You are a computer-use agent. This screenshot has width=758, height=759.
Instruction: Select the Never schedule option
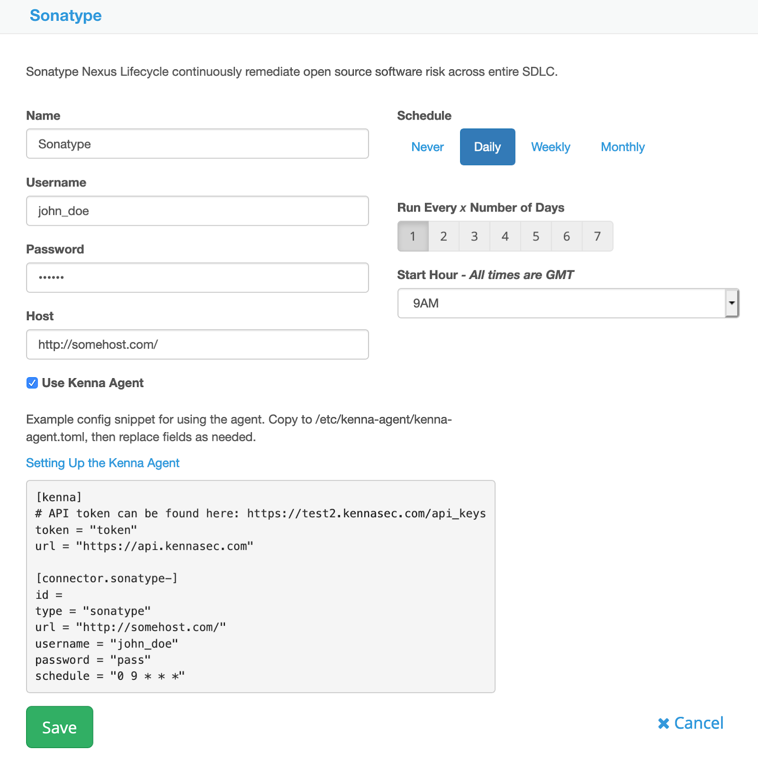pyautogui.click(x=427, y=147)
